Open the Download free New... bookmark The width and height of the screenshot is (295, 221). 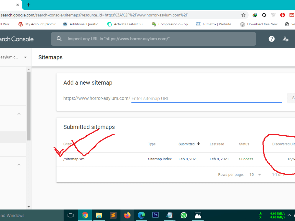point(260,24)
